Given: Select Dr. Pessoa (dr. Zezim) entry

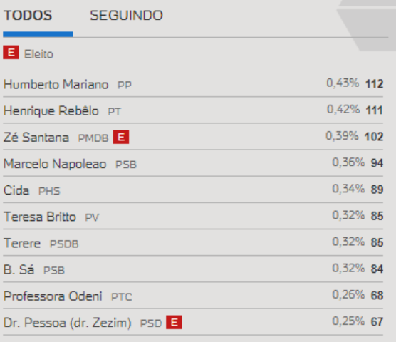Looking at the screenshot, I should point(193,323).
